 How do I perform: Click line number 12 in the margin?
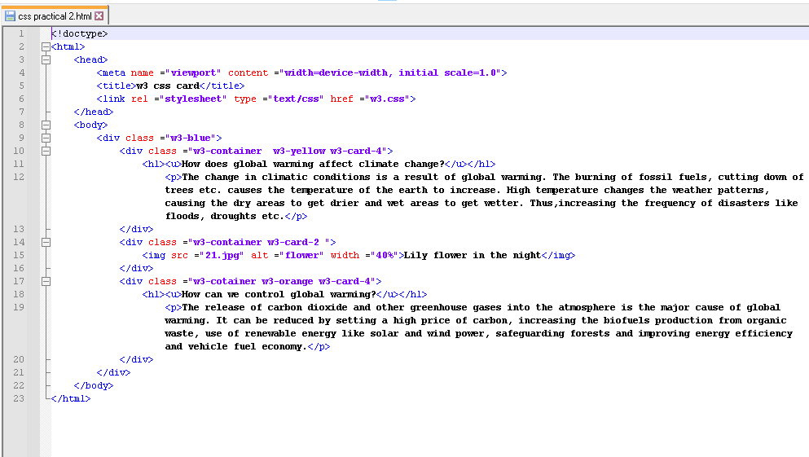click(20, 177)
